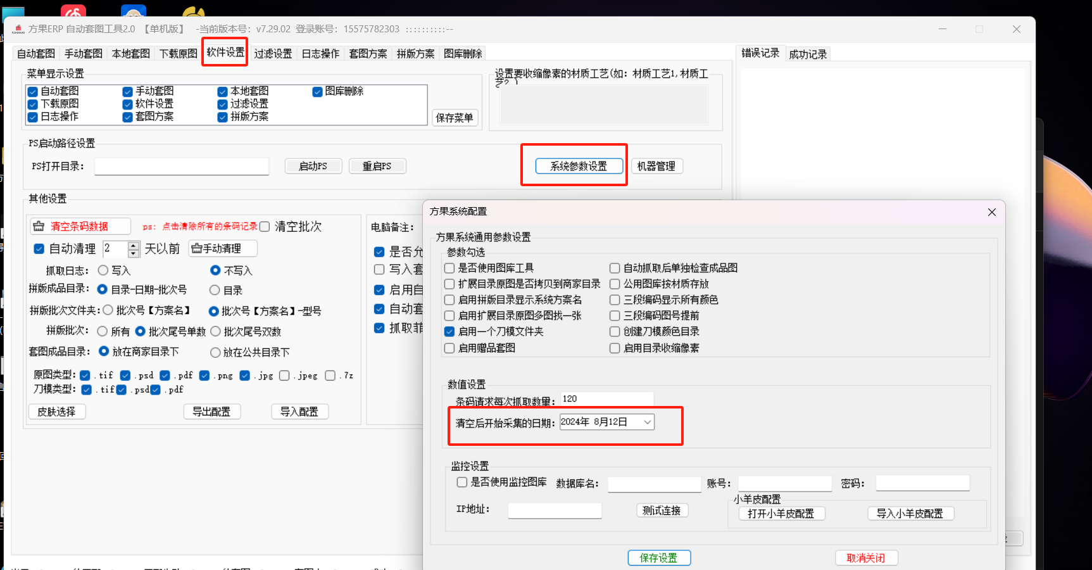Switch to the 自动套图 tab
The image size is (1092, 570).
pyautogui.click(x=36, y=54)
